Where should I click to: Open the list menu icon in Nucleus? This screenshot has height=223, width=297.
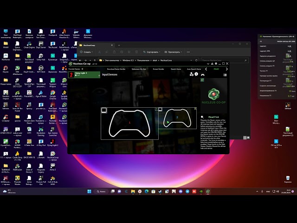[225, 75]
